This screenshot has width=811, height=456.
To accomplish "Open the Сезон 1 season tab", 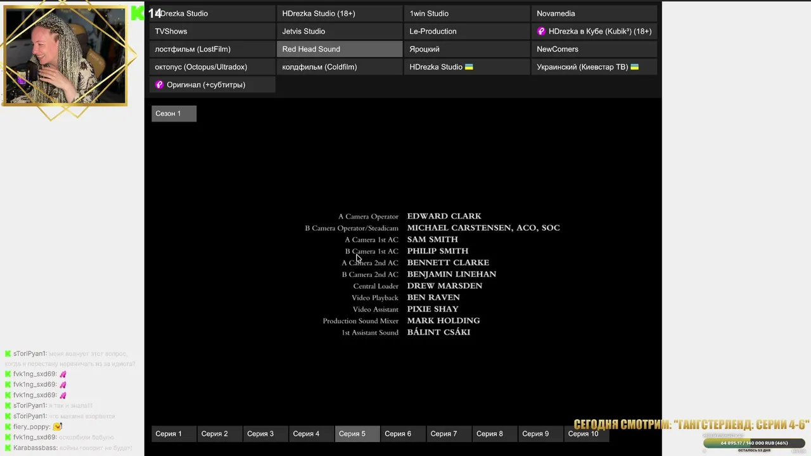I will (174, 113).
